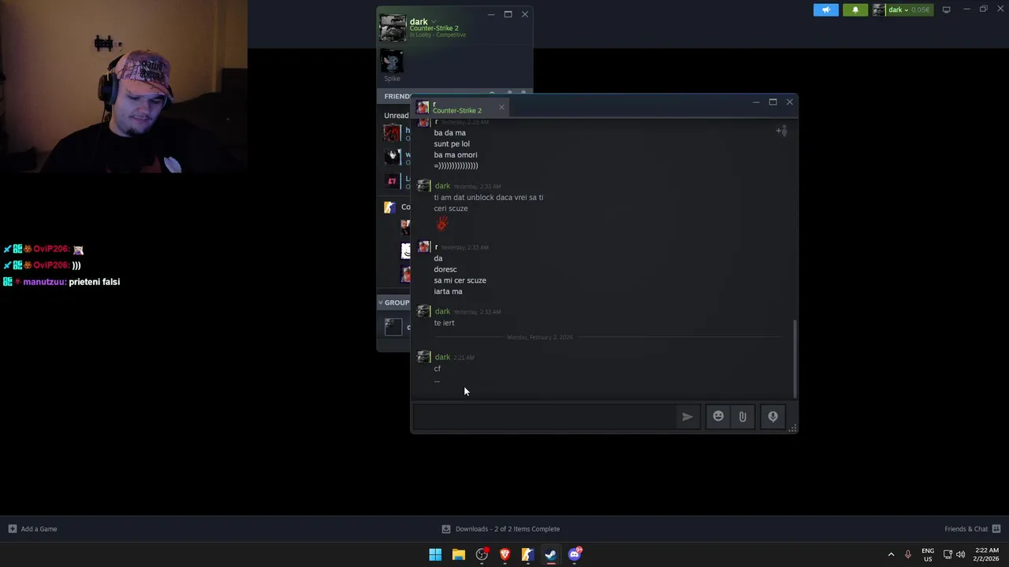The image size is (1009, 567).
Task: Click dark's name on 'te iert' message
Action: pyautogui.click(x=442, y=311)
